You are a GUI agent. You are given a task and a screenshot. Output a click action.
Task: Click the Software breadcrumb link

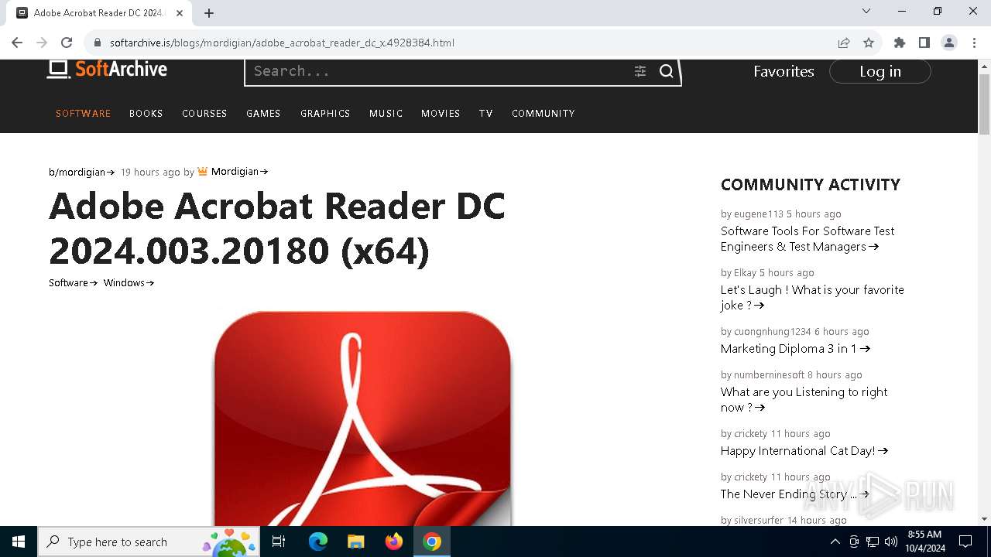pyautogui.click(x=73, y=282)
